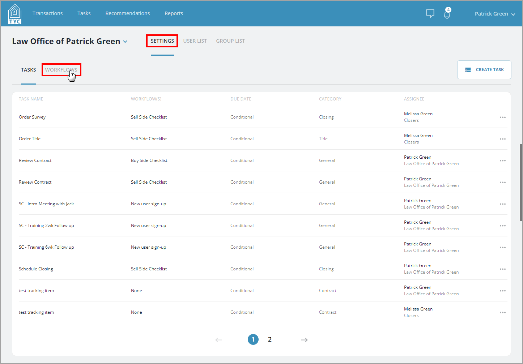This screenshot has width=523, height=364.
Task: Open more options for SC - Intro Meeting
Action: [x=503, y=204]
